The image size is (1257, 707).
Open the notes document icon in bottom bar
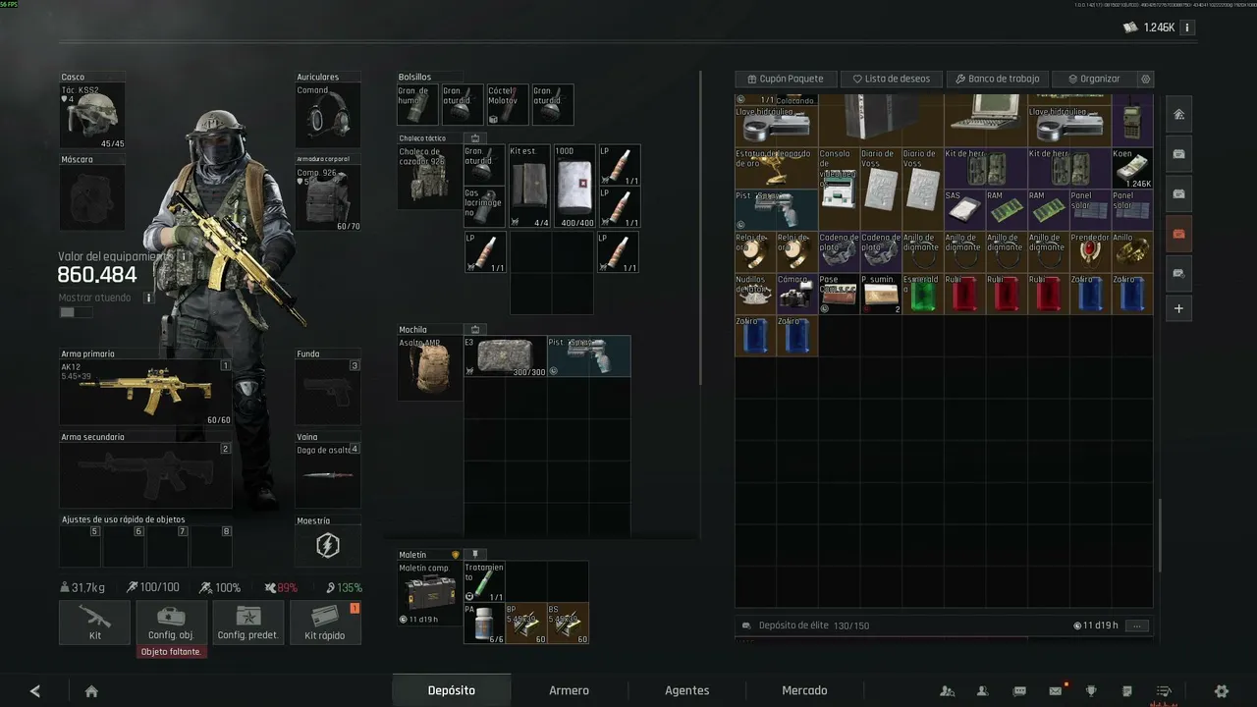pos(1127,691)
